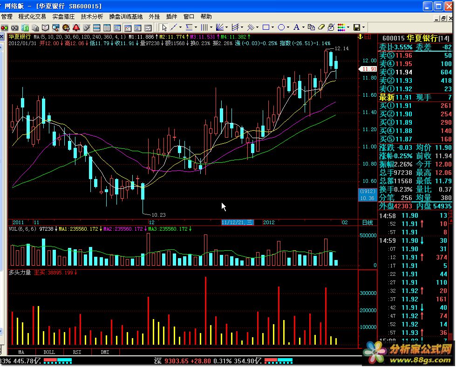This screenshot has width=456, height=367.
Task: Select the vertical split-window layout icon
Action: pos(107,27)
